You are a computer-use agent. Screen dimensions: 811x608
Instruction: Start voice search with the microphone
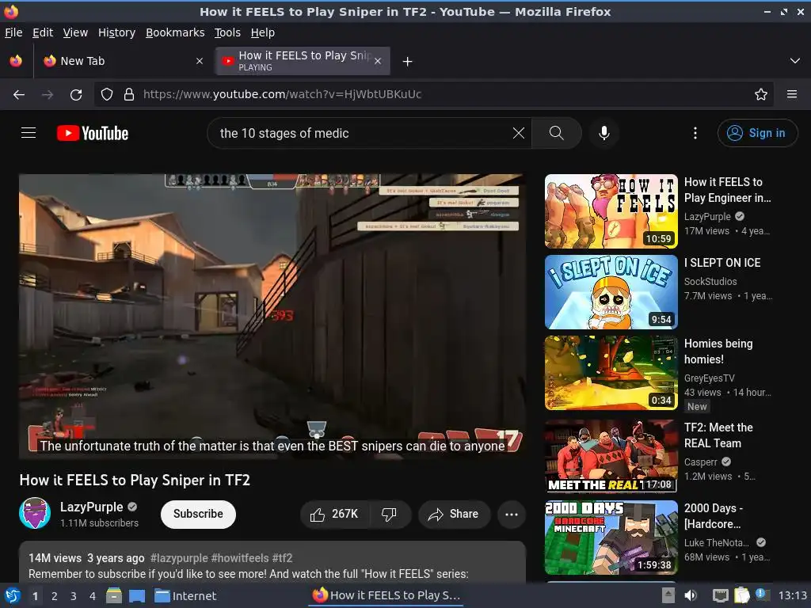[x=603, y=133]
